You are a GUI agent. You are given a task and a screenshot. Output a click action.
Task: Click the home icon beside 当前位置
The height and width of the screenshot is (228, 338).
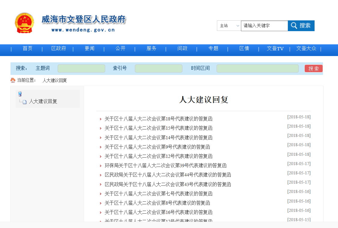[13, 80]
